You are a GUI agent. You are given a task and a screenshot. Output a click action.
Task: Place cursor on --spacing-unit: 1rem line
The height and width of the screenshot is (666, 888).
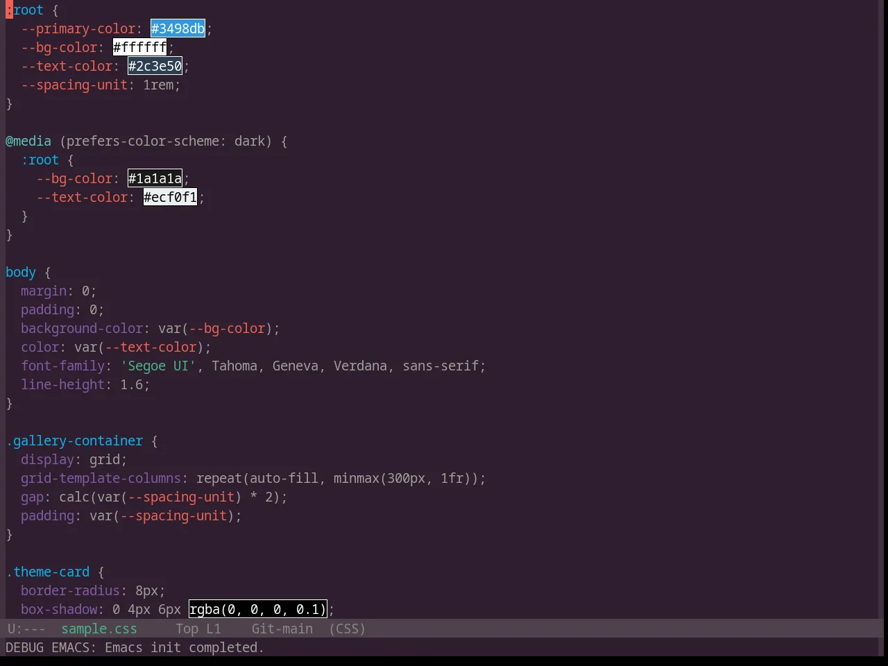tap(101, 85)
